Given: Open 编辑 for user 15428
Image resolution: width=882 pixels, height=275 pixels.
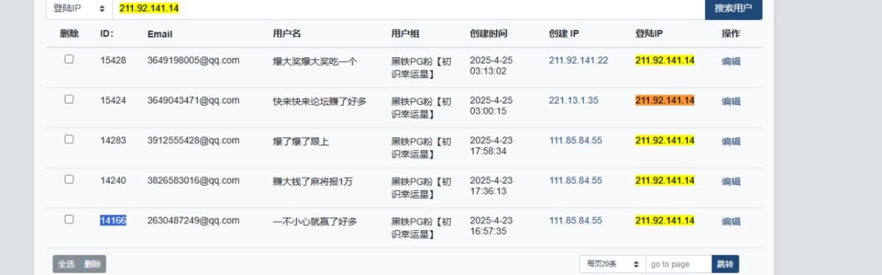Looking at the screenshot, I should point(731,62).
